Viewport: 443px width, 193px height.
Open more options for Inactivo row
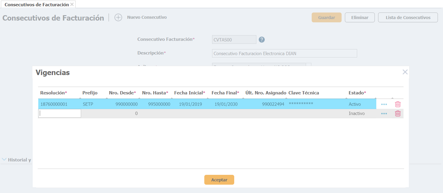click(384, 114)
